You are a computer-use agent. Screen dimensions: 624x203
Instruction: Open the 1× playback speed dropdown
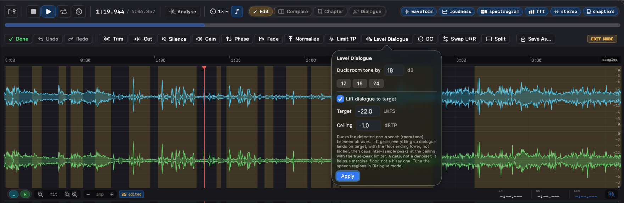click(219, 12)
